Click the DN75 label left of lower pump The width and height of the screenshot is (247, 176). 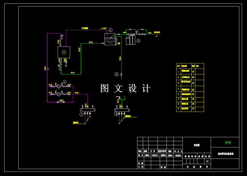coord(50,93)
